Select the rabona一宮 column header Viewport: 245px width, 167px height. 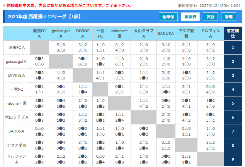click(119, 33)
